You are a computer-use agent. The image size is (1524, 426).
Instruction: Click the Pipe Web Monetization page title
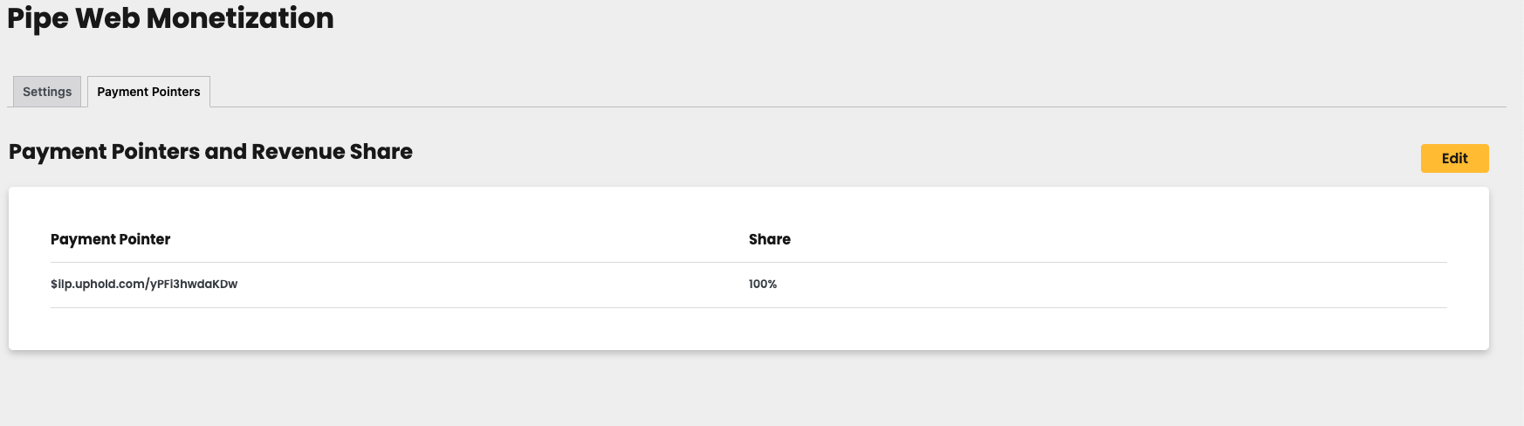click(170, 18)
